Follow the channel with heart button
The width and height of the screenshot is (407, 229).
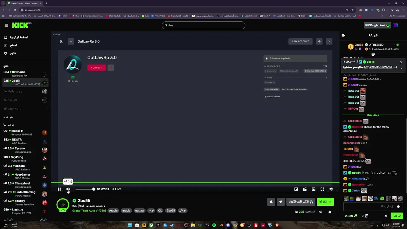280,202
